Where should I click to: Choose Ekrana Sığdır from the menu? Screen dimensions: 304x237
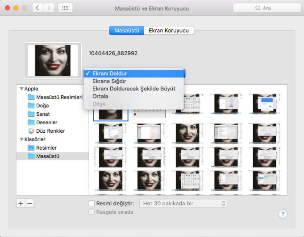tap(109, 81)
